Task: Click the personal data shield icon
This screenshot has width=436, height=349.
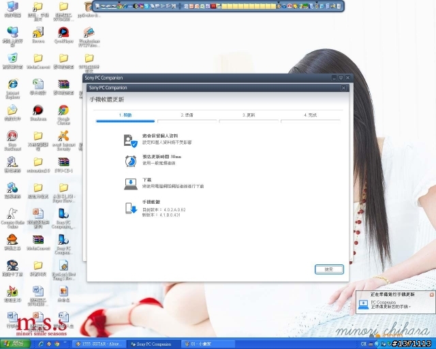Action: pos(130,141)
